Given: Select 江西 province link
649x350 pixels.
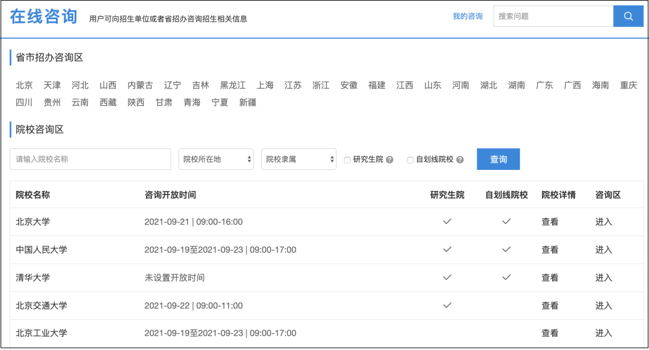Looking at the screenshot, I should [x=405, y=85].
